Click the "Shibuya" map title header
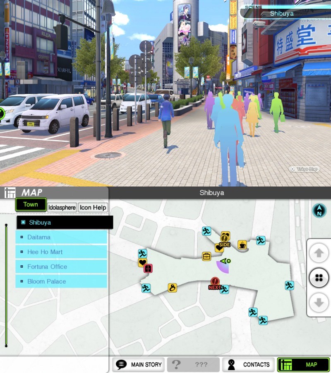 (211, 193)
